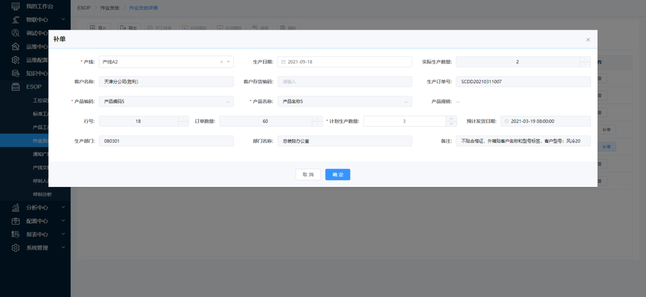646x297 pixels.
Task: Click the calendar icon in 生产日期 field
Action: (x=283, y=62)
